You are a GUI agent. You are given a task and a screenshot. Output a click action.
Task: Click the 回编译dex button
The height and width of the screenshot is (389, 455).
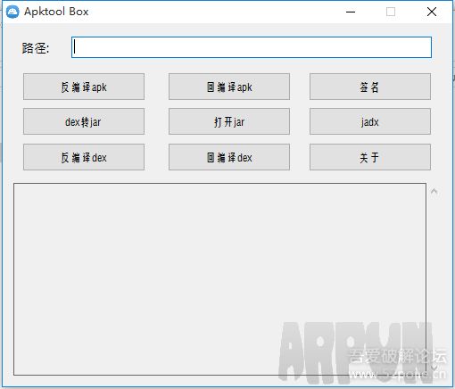(229, 157)
